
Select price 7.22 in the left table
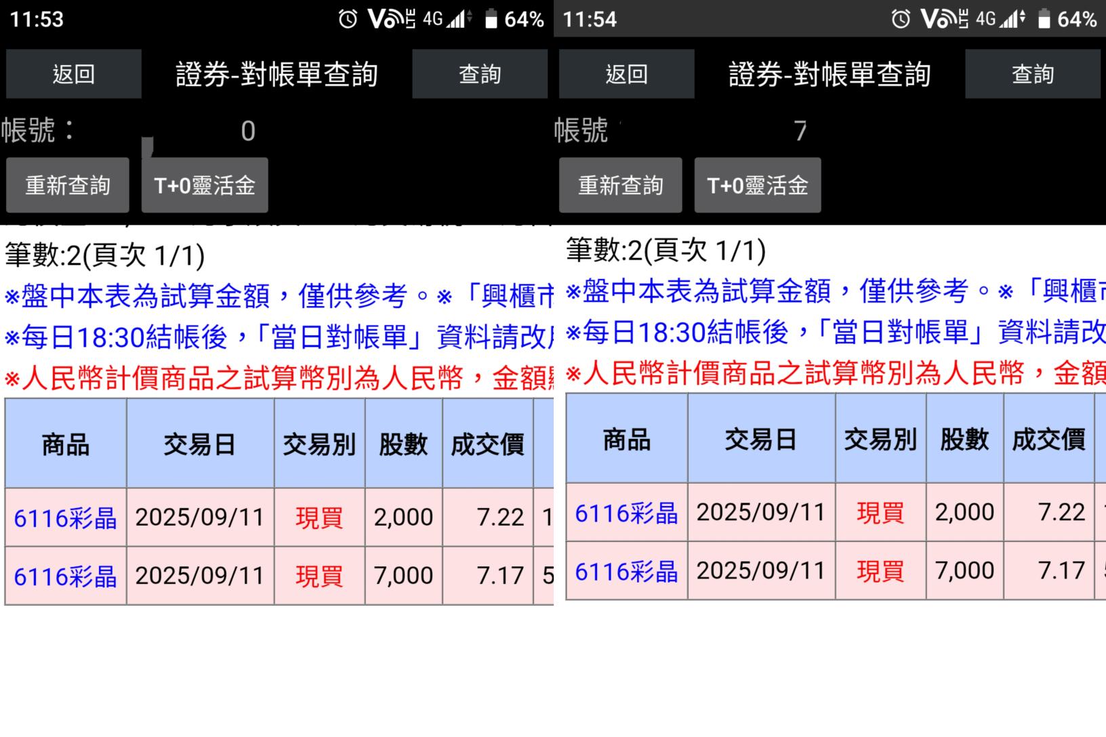[488, 518]
